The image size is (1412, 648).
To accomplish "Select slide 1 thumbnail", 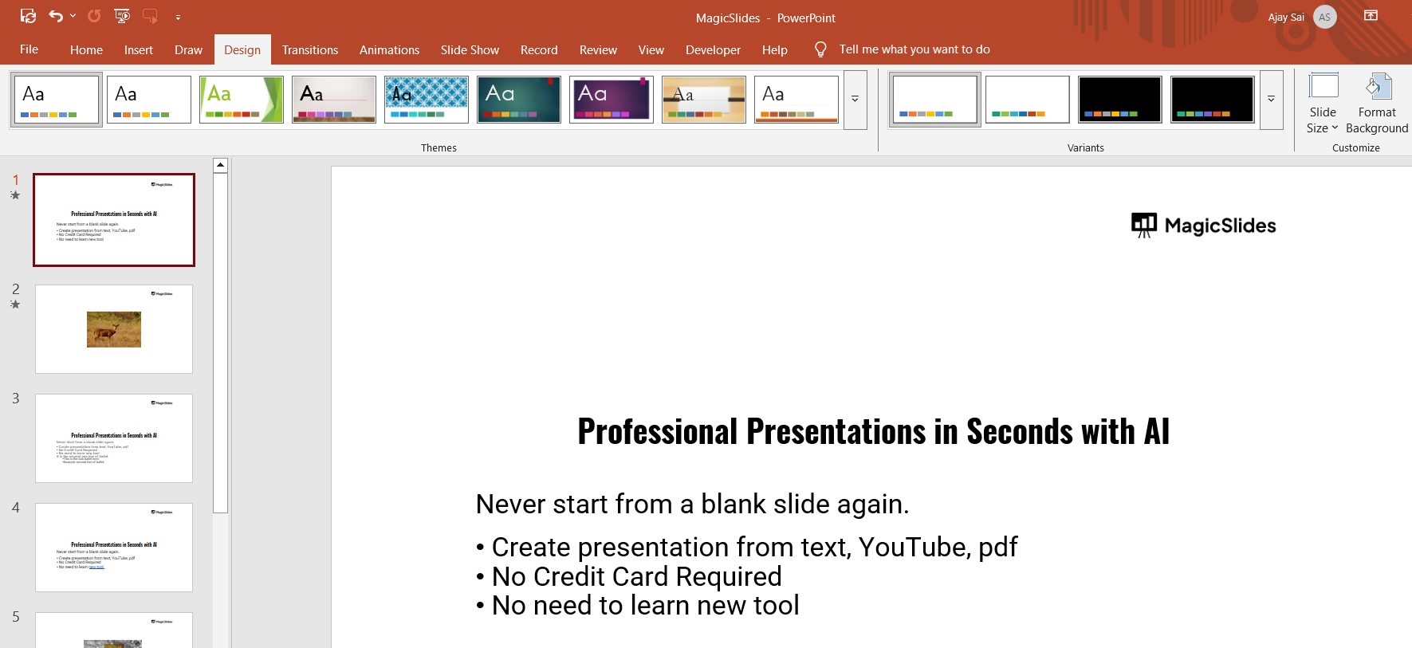I will tap(114, 220).
